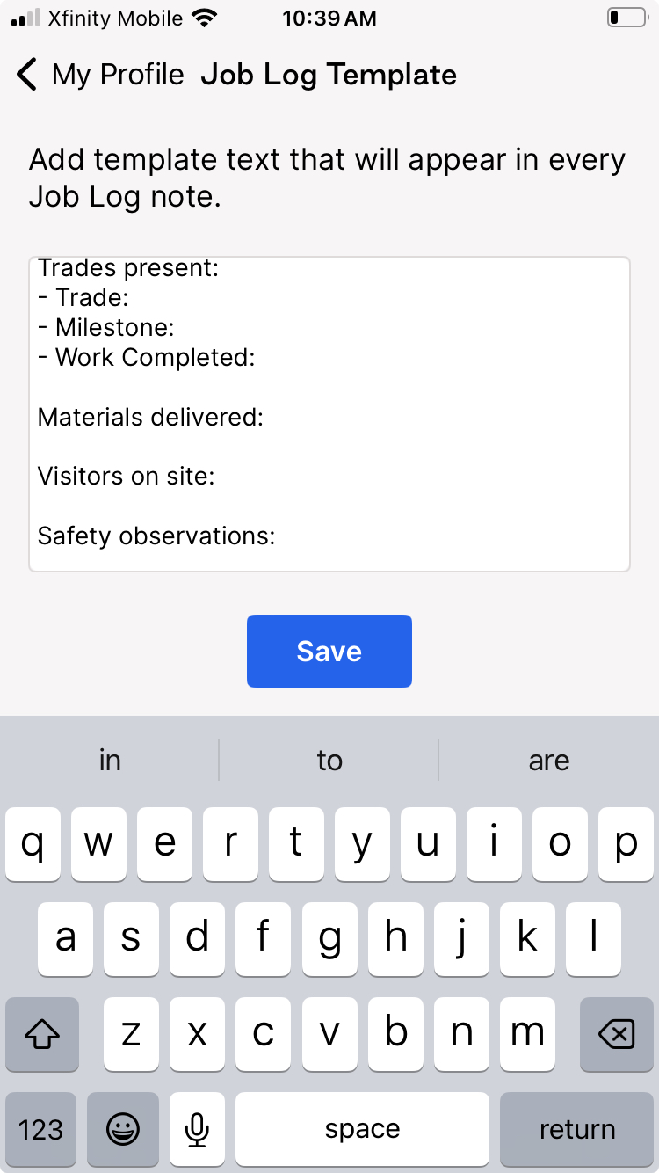Screen dimensions: 659x1173
Task: Tap the backspace delete key
Action: point(617,1035)
